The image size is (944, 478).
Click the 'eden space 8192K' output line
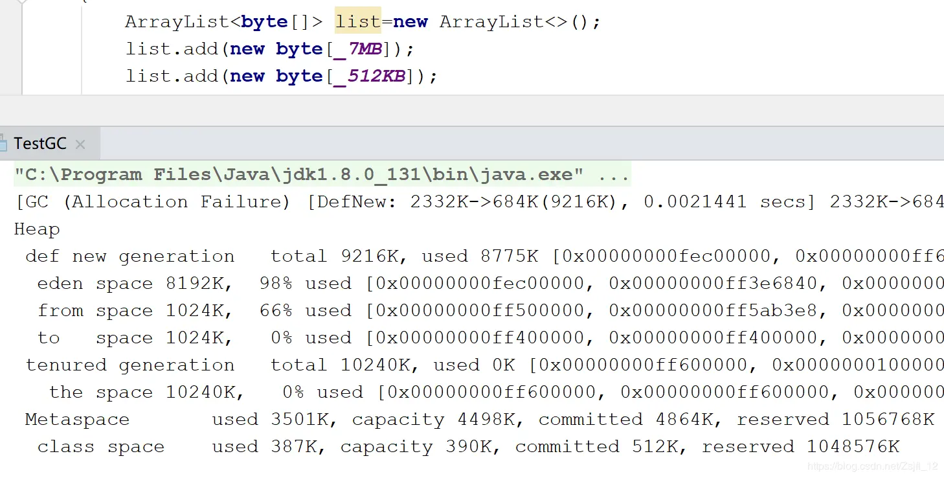click(490, 284)
